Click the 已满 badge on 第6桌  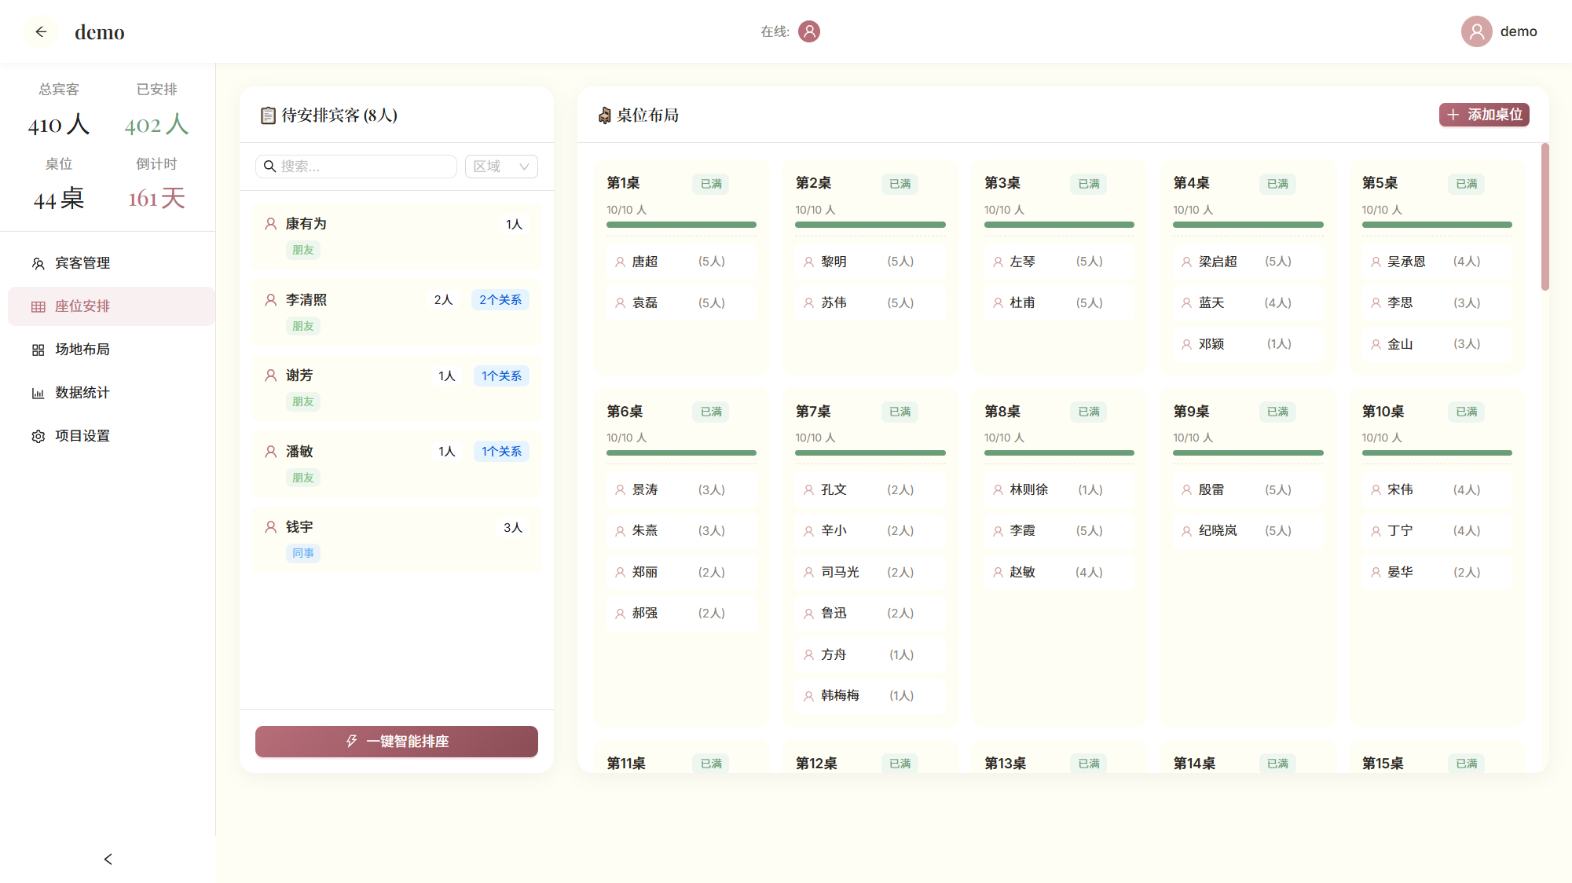(x=711, y=412)
